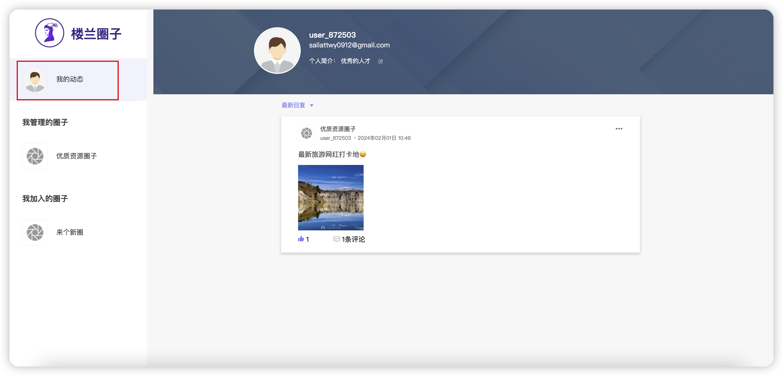Select 我的动态 in the sidebar
This screenshot has width=783, height=376.
click(70, 79)
